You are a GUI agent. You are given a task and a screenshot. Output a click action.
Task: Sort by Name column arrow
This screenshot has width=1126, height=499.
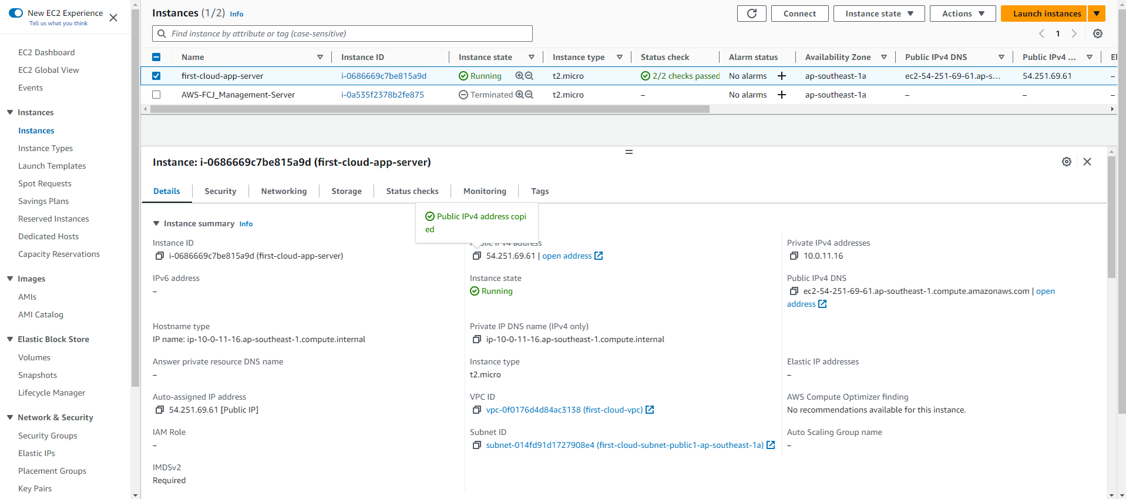point(320,57)
